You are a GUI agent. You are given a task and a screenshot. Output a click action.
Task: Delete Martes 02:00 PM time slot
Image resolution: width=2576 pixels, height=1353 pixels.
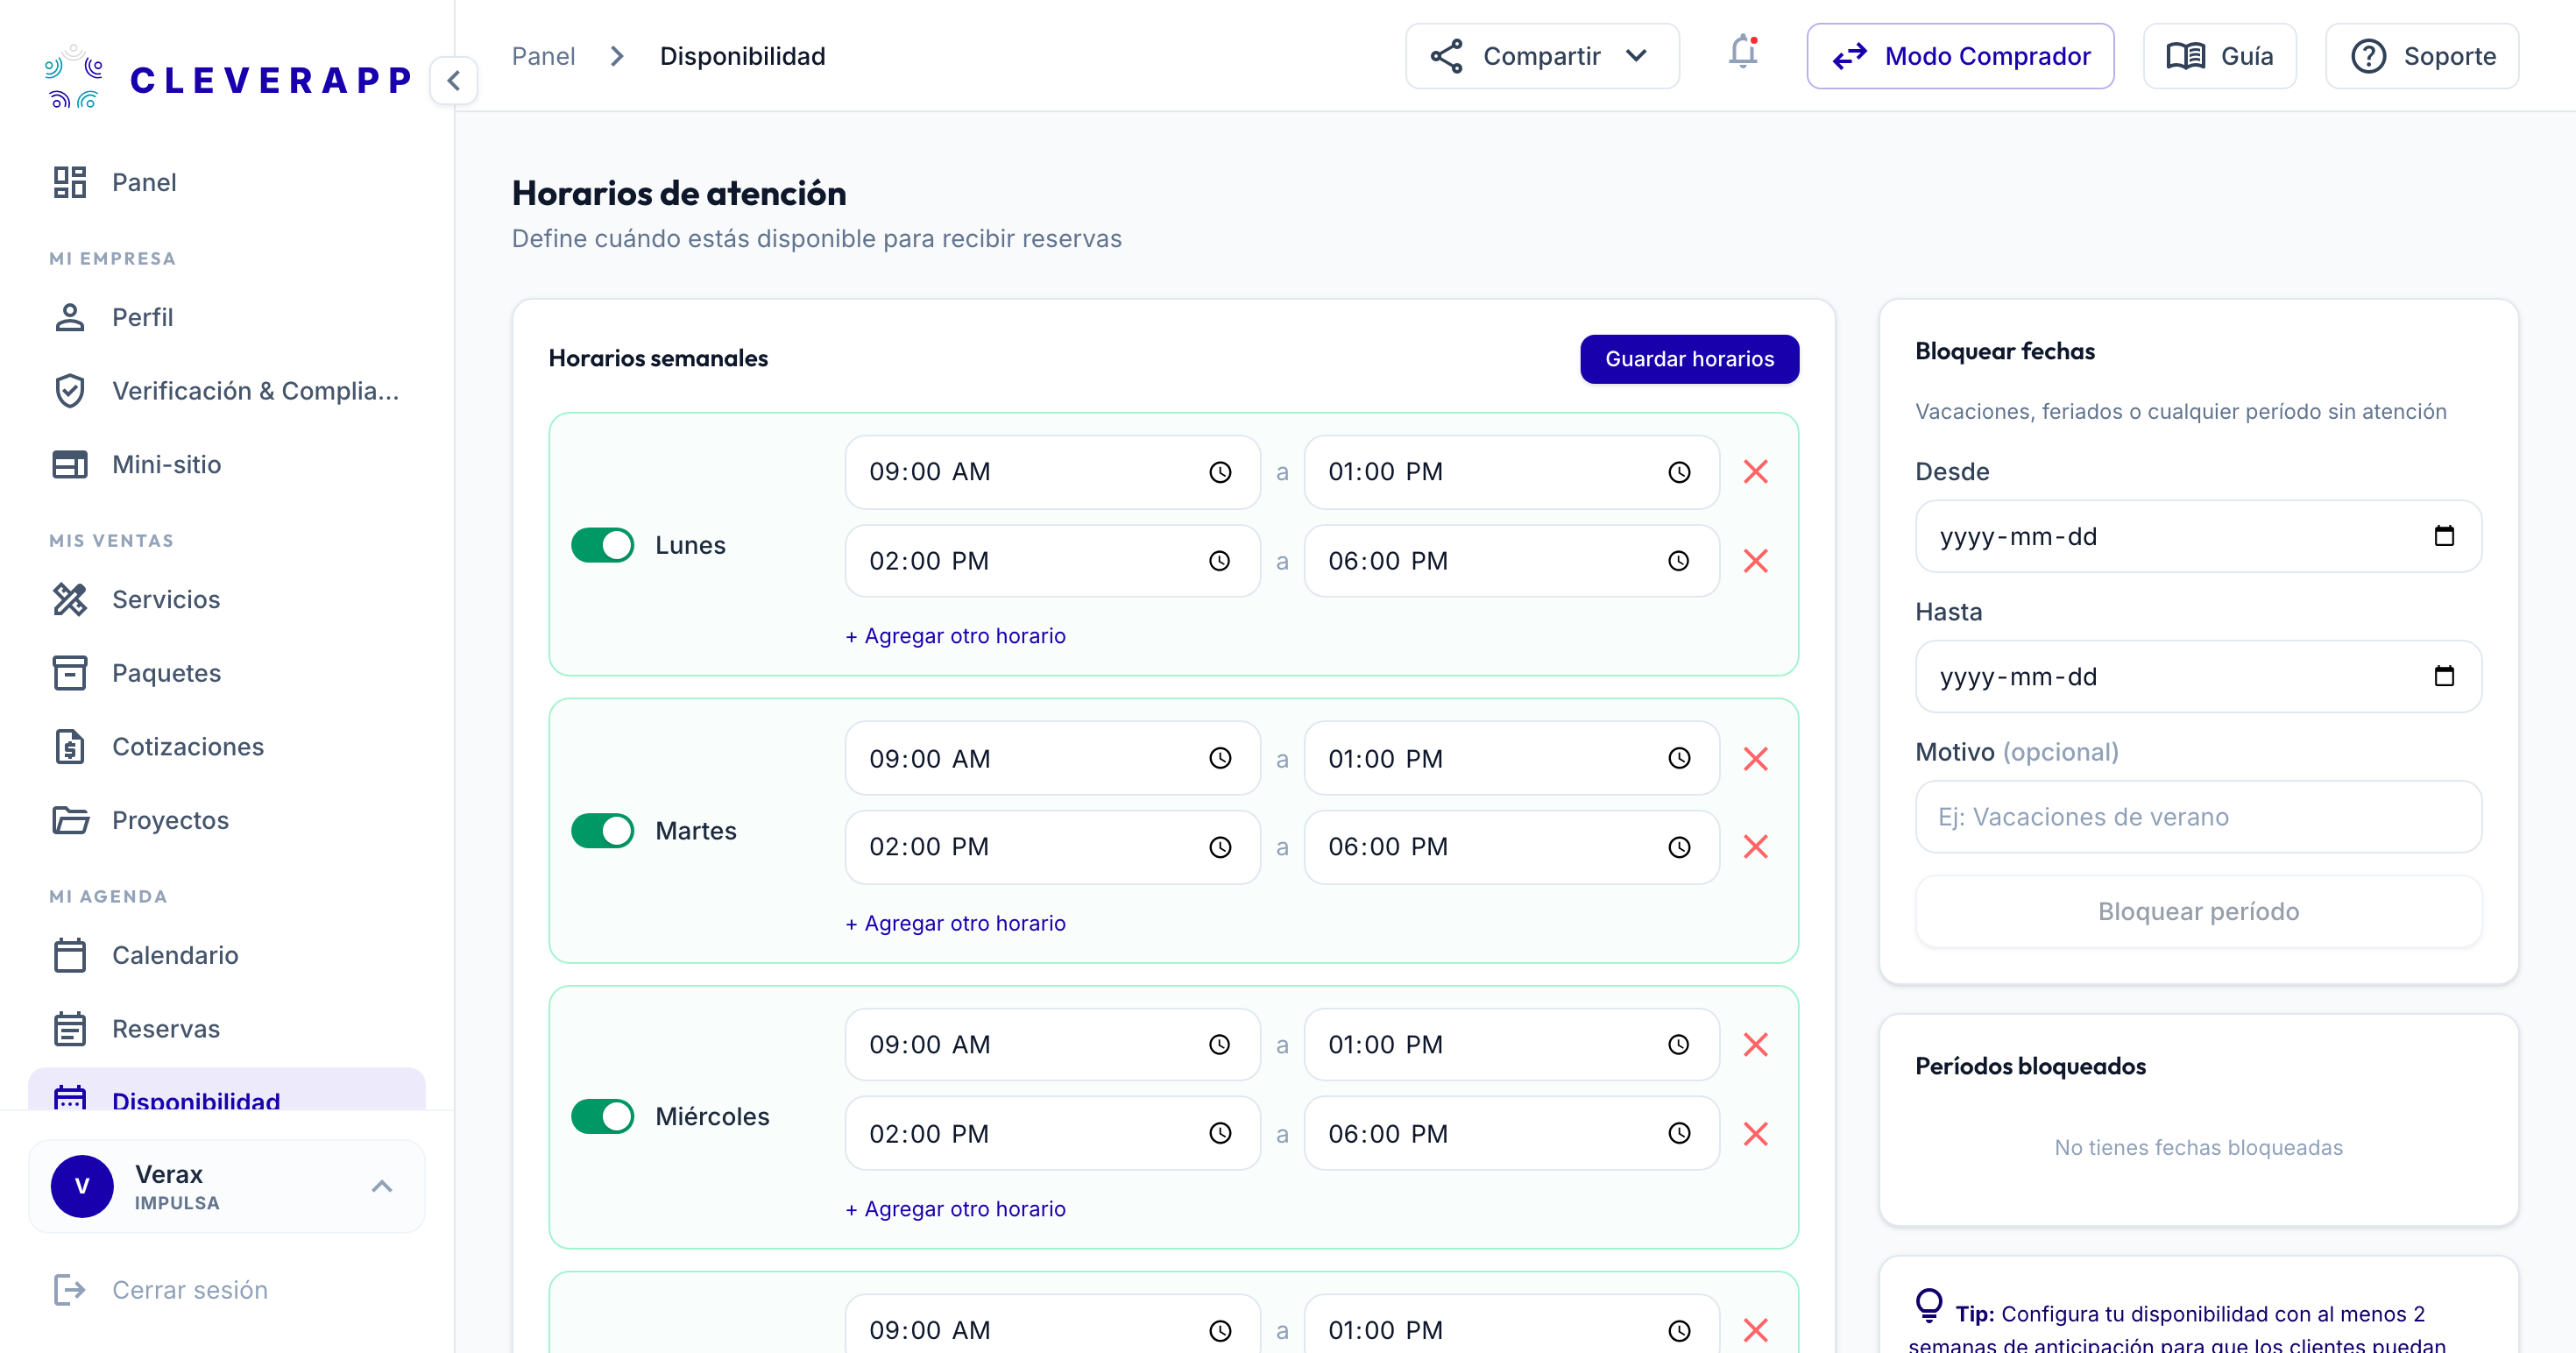tap(1756, 847)
